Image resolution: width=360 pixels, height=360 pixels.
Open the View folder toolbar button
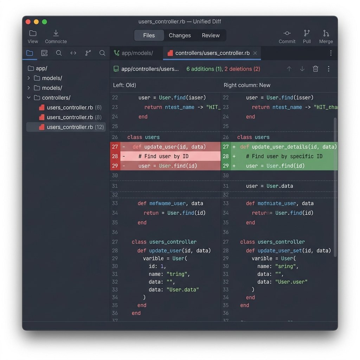coord(33,33)
